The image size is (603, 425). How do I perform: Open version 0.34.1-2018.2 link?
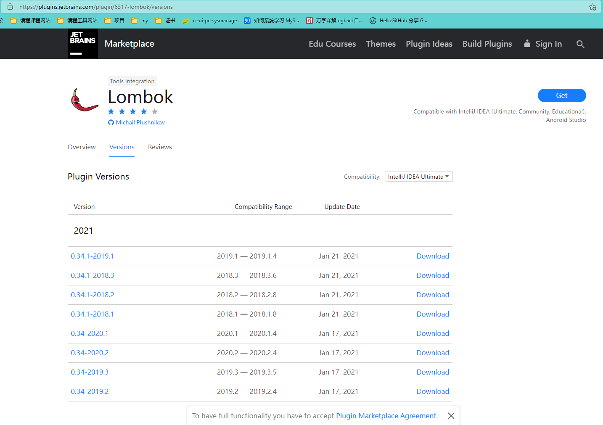[93, 295]
